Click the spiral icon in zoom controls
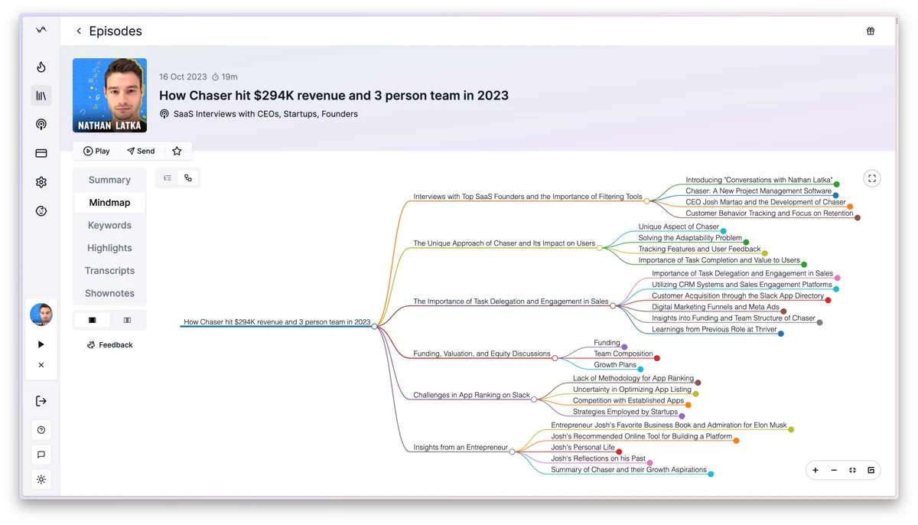This screenshot has width=918, height=525. pyautogui.click(x=871, y=470)
